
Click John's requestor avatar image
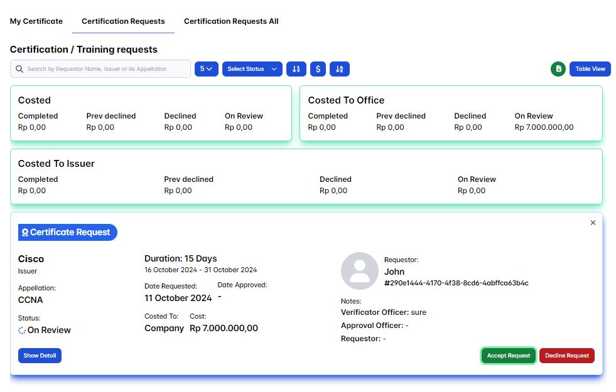[359, 271]
